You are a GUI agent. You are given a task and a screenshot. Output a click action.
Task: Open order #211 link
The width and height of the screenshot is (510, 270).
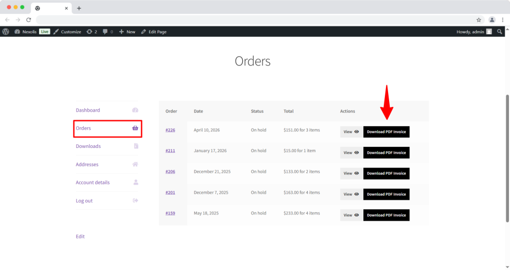pyautogui.click(x=170, y=151)
